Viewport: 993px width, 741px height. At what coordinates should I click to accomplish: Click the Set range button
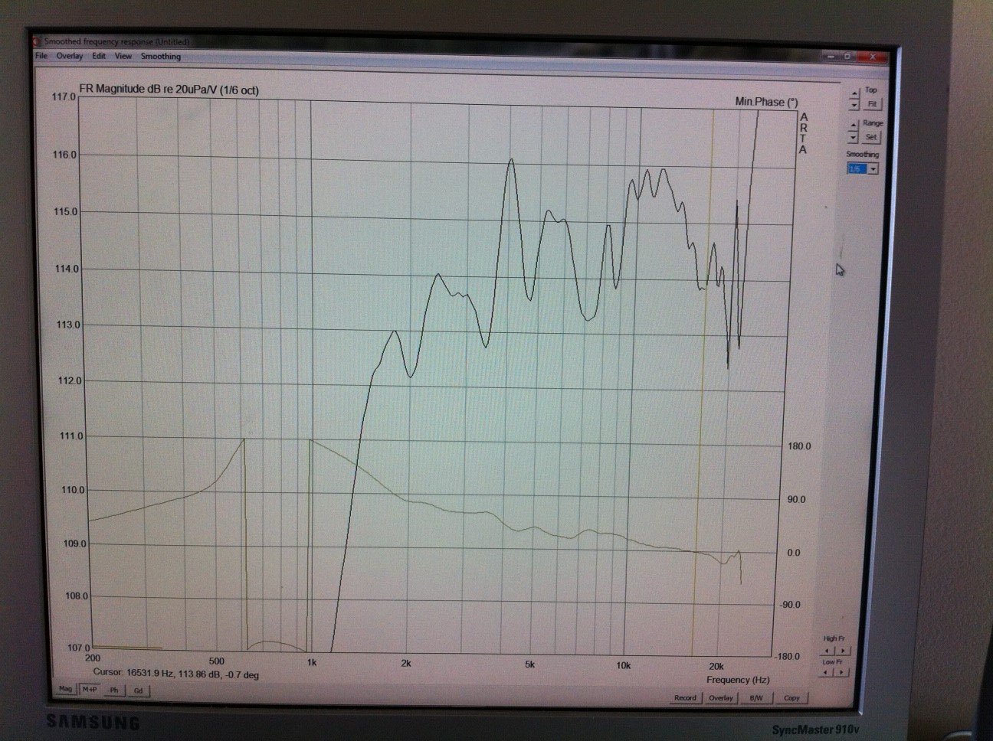(x=871, y=137)
